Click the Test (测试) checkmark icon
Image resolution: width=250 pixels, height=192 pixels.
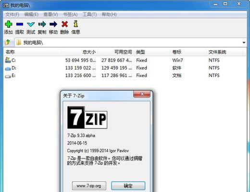[x=31, y=24]
